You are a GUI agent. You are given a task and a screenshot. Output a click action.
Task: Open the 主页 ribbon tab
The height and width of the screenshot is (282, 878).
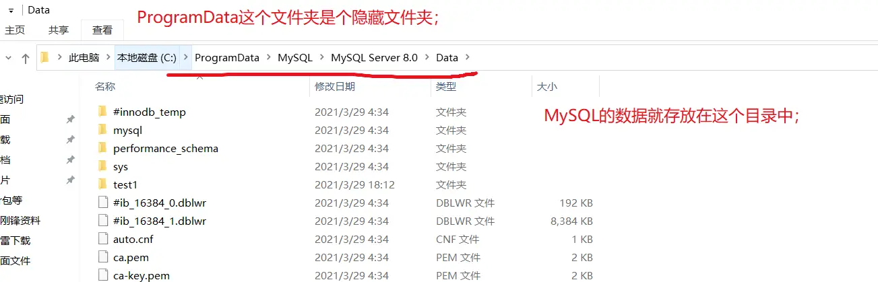tap(15, 30)
